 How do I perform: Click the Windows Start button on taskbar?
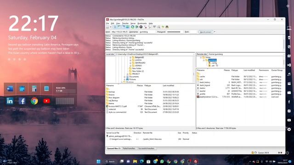tap(98, 161)
